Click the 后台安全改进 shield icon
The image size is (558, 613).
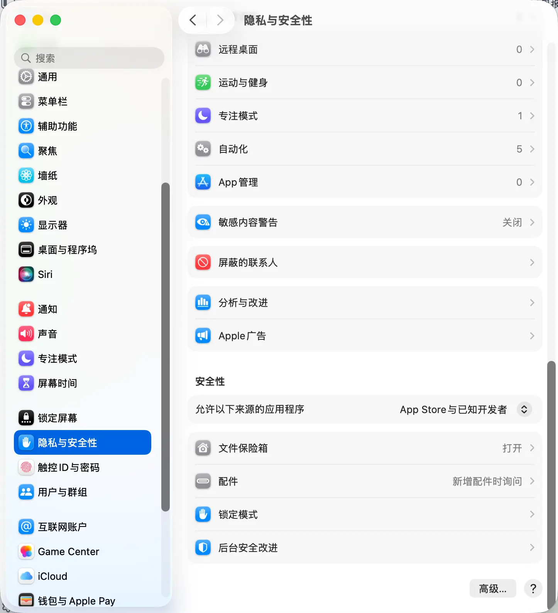(x=203, y=548)
